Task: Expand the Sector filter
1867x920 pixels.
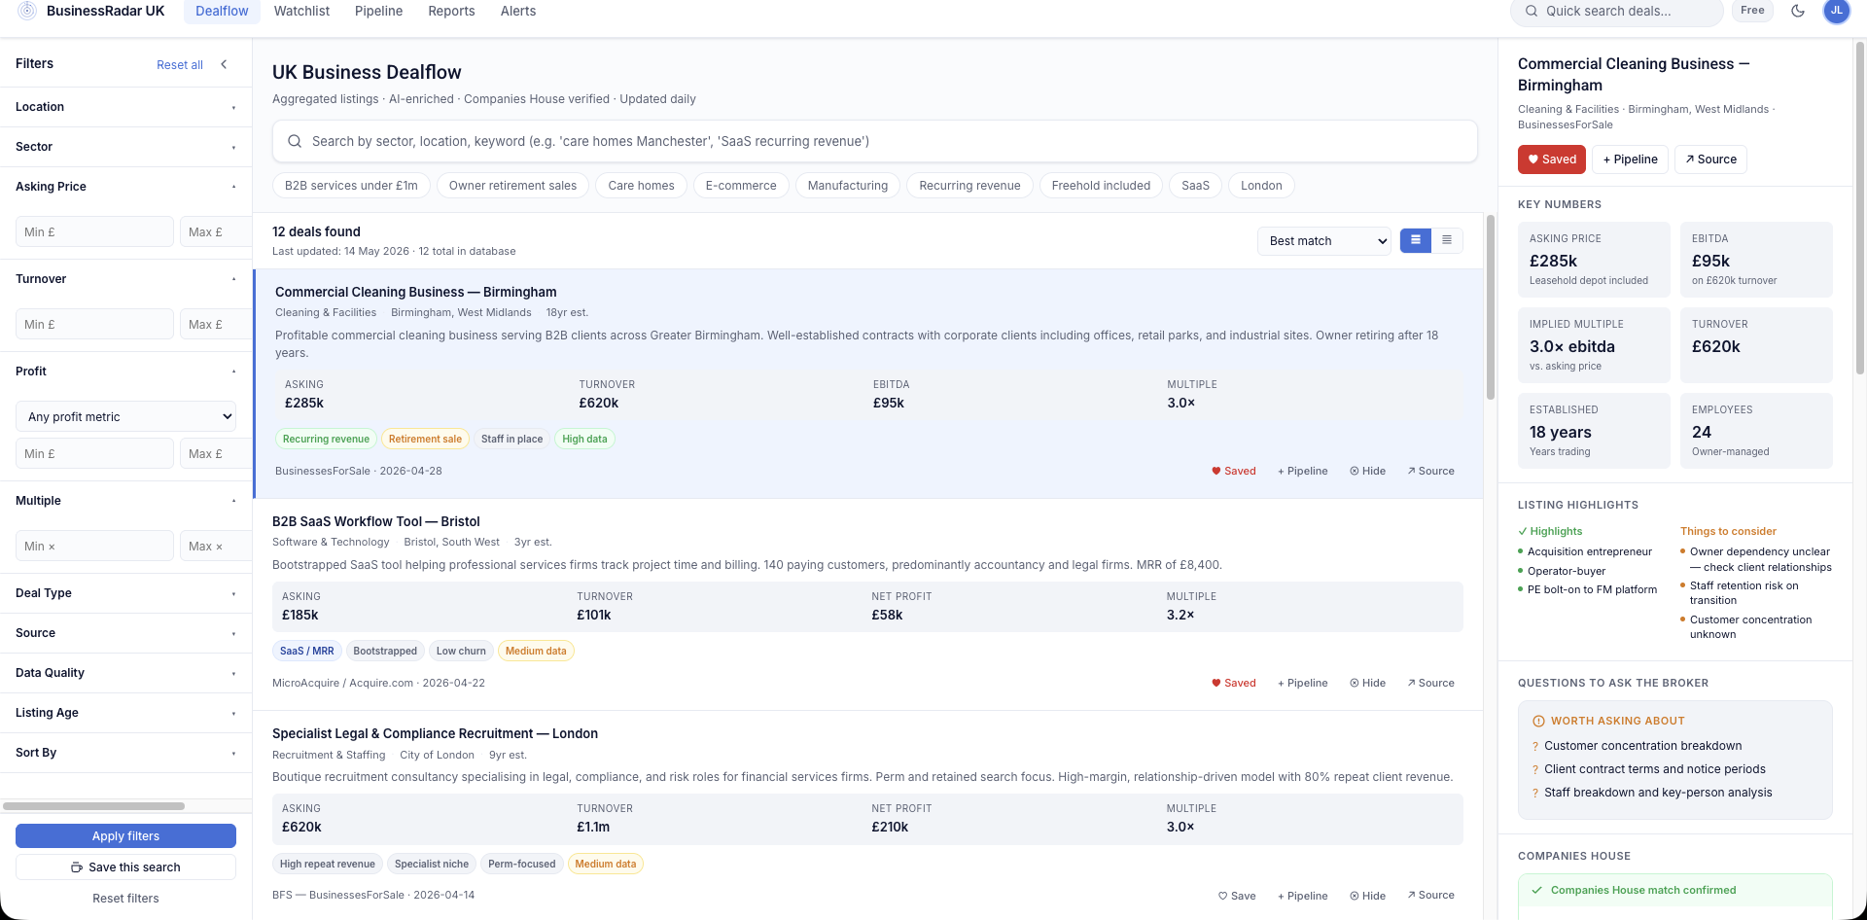Action: [x=125, y=147]
